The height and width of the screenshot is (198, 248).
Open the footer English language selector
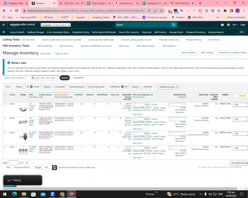41,167
